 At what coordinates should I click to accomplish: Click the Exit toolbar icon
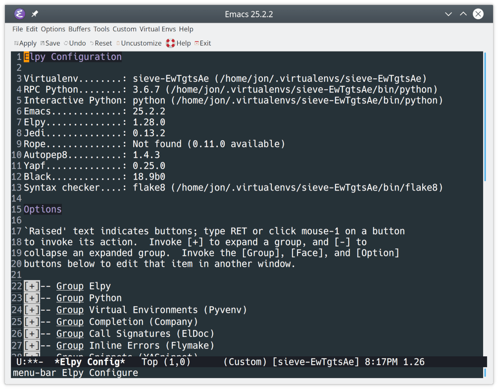[x=203, y=43]
